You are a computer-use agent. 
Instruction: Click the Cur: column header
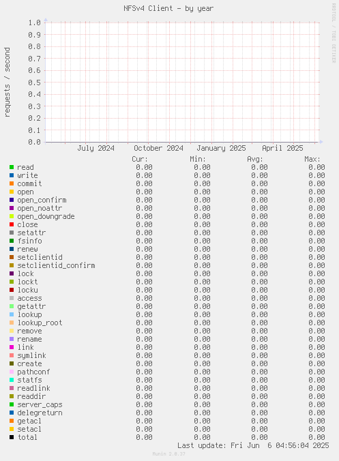140,159
